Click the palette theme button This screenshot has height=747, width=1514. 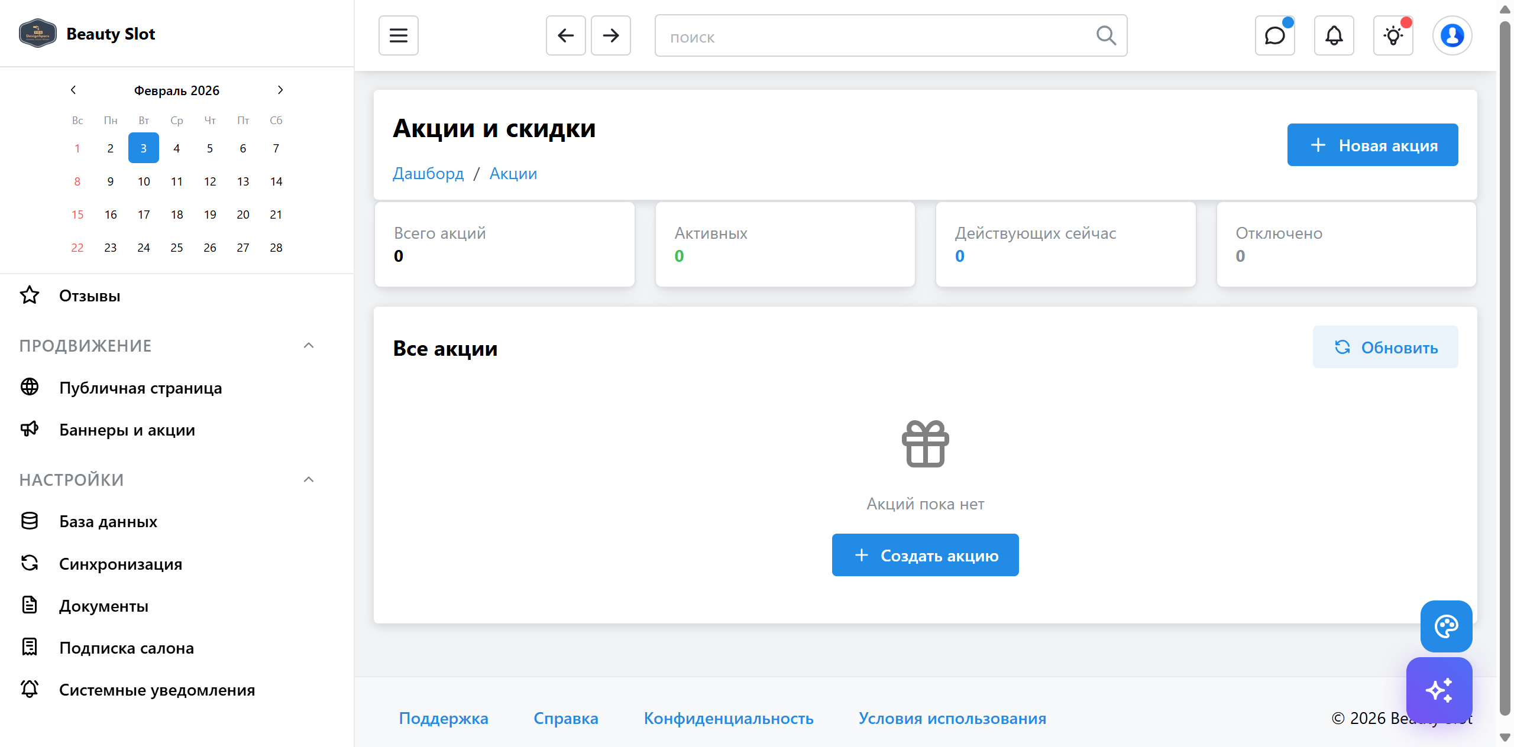(1446, 626)
